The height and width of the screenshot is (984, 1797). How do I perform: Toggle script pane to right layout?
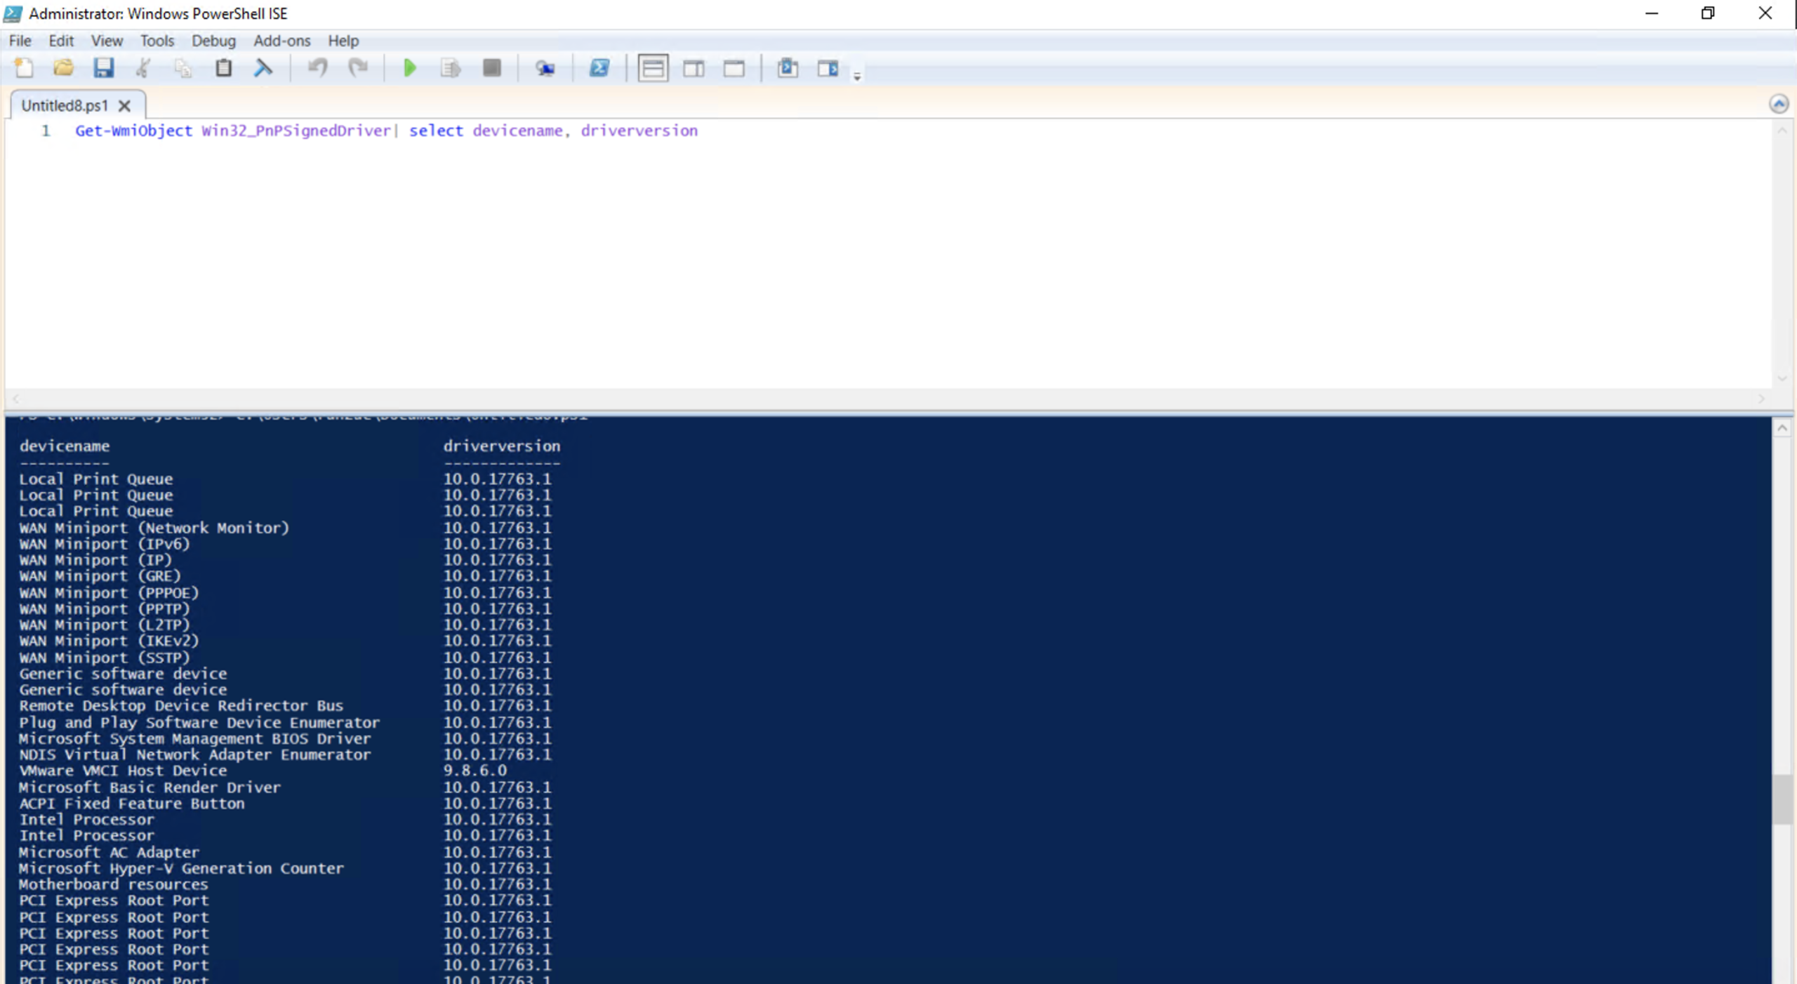(x=694, y=68)
